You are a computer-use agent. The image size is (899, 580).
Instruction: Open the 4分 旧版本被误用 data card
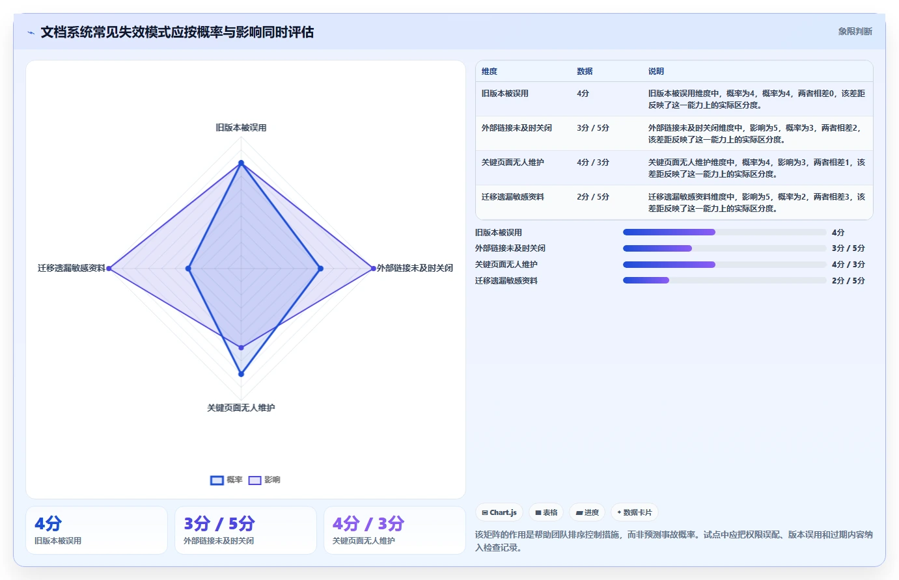(x=96, y=531)
